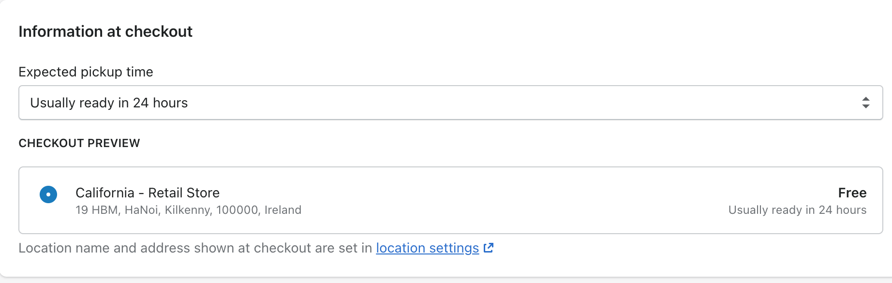Image resolution: width=892 pixels, height=283 pixels.
Task: Click the Information at checkout heading
Action: tap(105, 32)
